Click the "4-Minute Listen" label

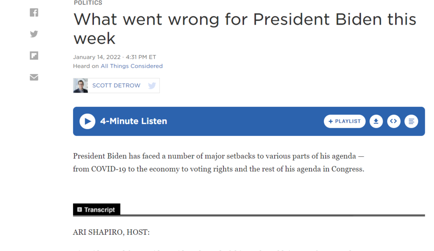[x=134, y=121]
